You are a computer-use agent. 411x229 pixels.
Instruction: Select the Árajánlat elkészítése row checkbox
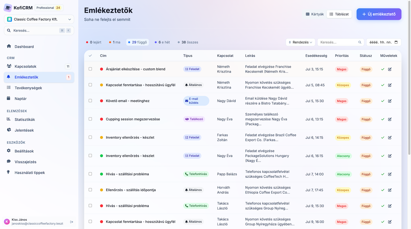coord(90,69)
